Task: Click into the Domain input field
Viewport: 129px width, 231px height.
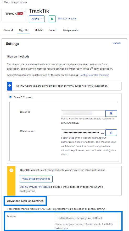Action: (88, 218)
